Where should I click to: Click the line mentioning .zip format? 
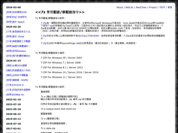click(66, 99)
